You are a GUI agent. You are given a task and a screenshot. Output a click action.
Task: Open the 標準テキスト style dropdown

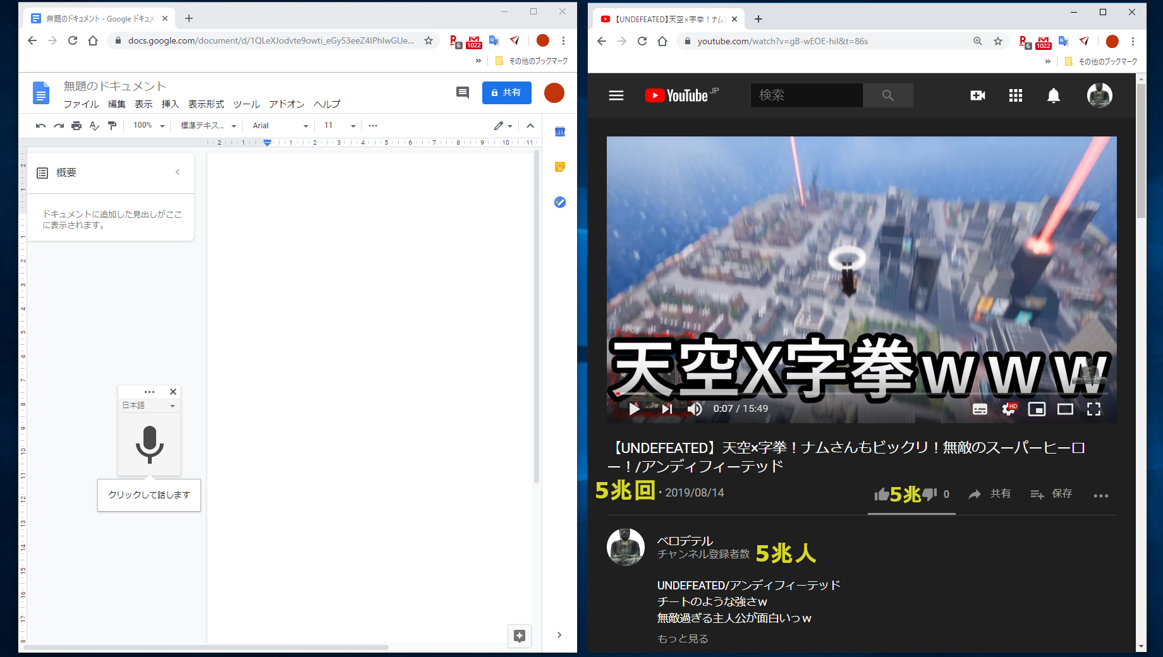(x=209, y=126)
